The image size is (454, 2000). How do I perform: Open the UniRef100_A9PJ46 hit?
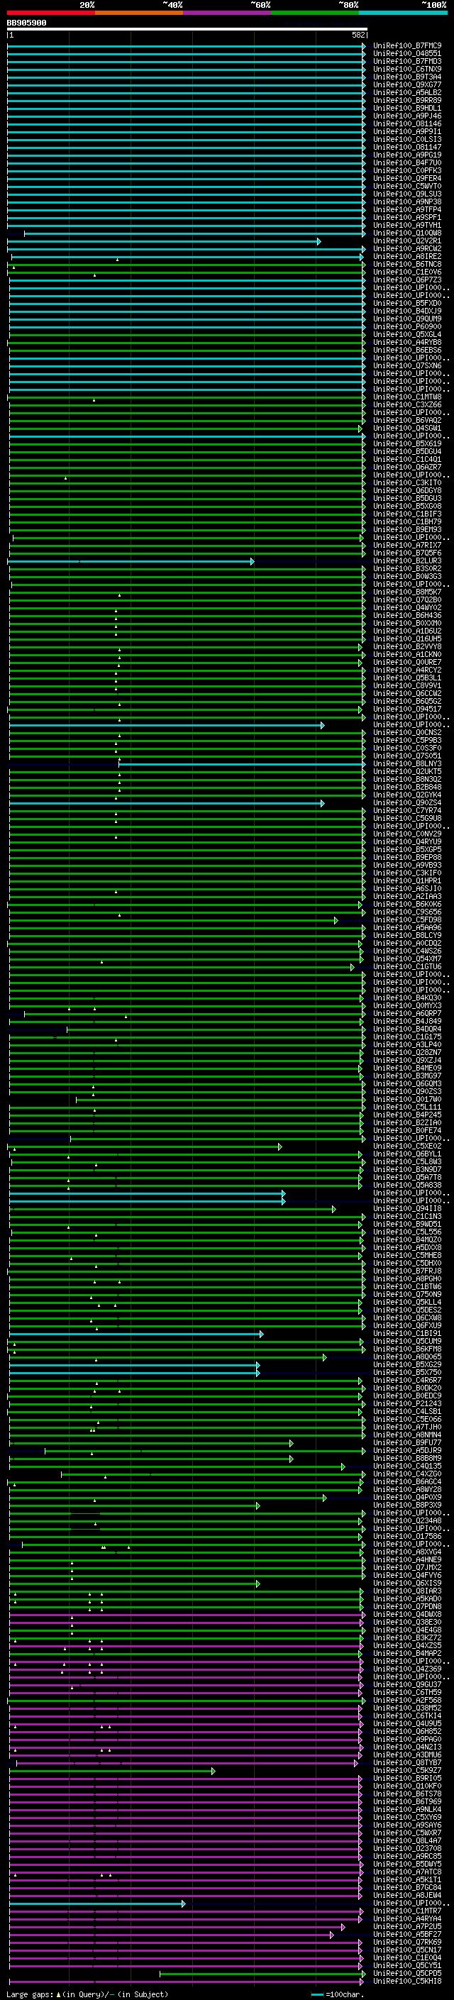coord(406,116)
